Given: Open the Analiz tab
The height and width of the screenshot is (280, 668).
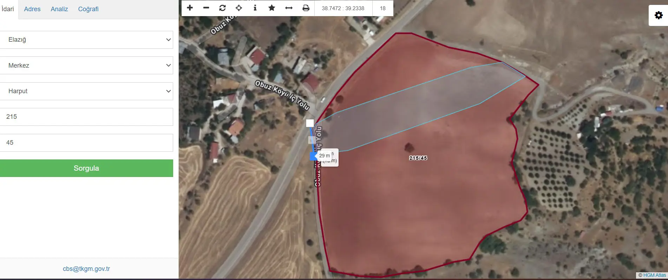Looking at the screenshot, I should (59, 9).
